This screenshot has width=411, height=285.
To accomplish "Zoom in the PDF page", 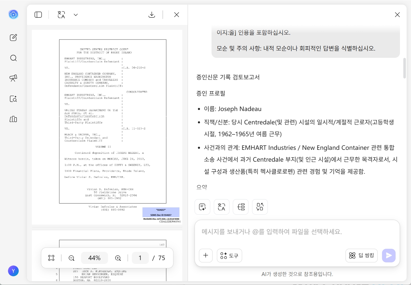I will (x=118, y=258).
